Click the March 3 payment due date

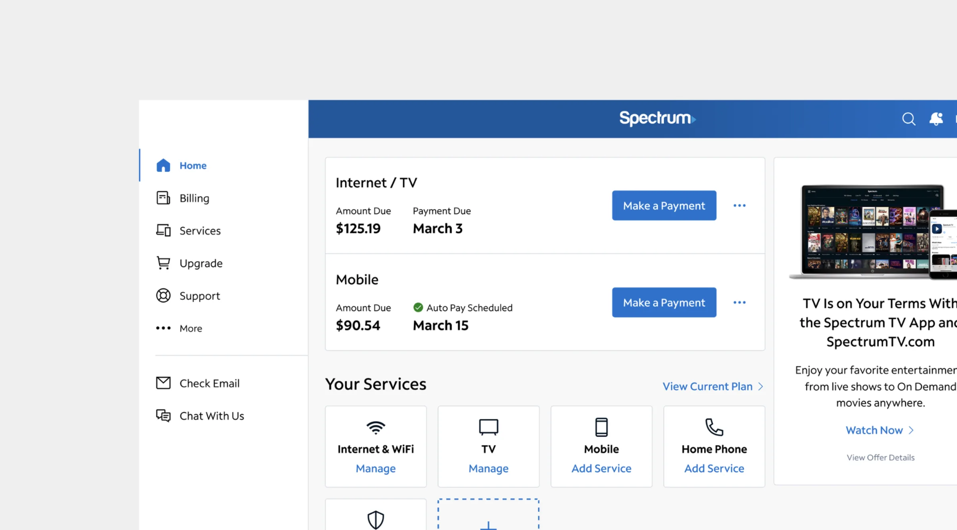[x=437, y=228]
